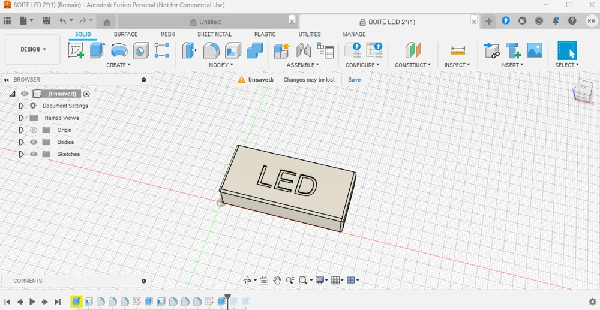Select the Orbit navigation tool
This screenshot has height=310, width=600.
[x=247, y=281]
